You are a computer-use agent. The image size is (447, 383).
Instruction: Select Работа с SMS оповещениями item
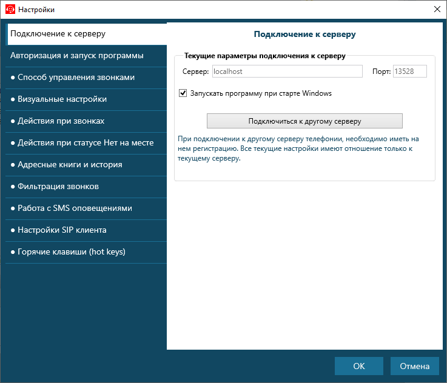click(86, 208)
